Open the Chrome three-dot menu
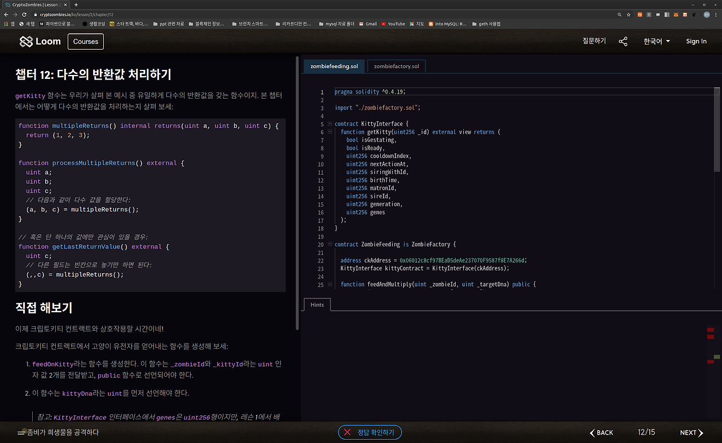 coord(717,14)
